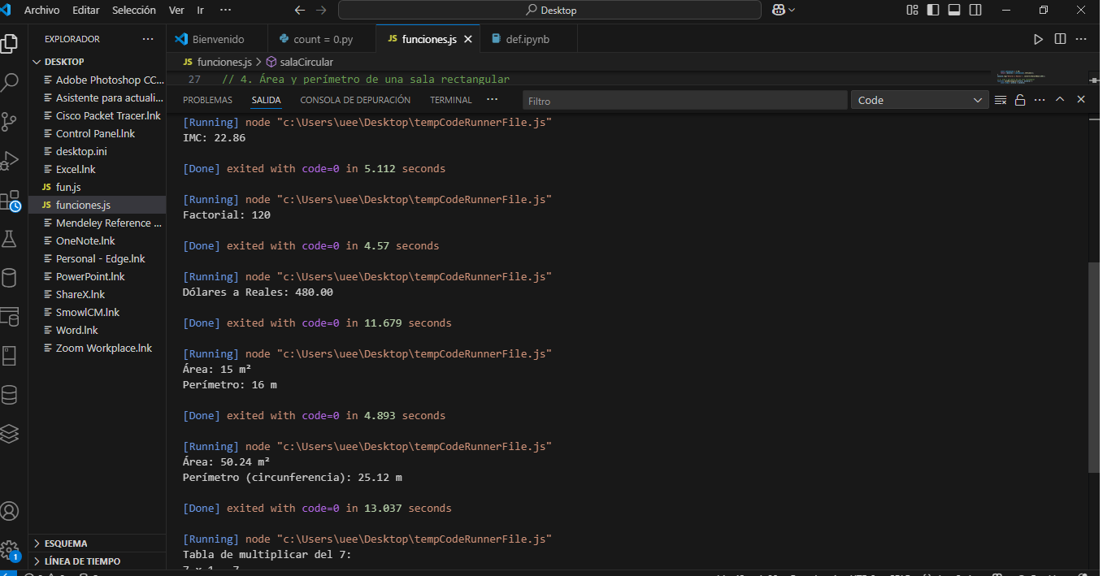The height and width of the screenshot is (576, 1103).
Task: Open the Code output channel dropdown
Action: tap(920, 100)
